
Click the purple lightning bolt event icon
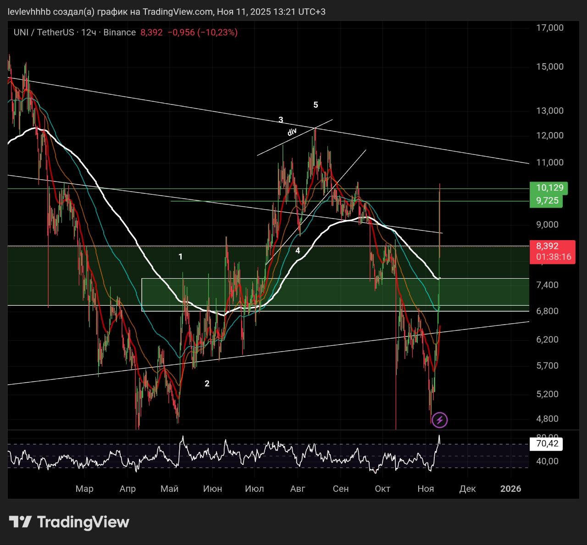pos(440,419)
